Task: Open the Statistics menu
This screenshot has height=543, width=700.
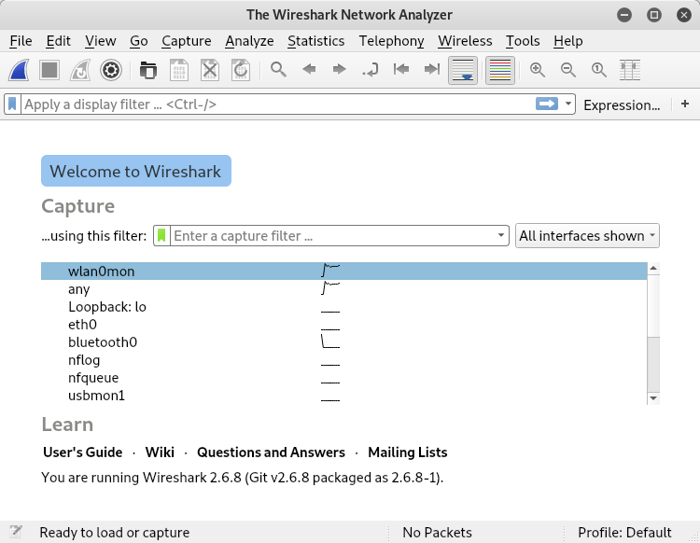Action: [x=315, y=41]
